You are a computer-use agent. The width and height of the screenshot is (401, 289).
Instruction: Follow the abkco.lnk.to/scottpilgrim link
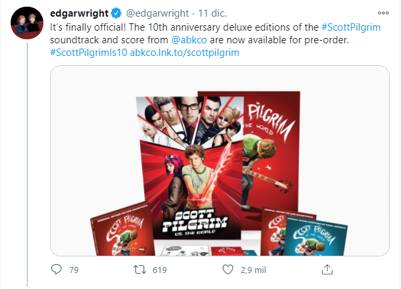[x=185, y=53]
